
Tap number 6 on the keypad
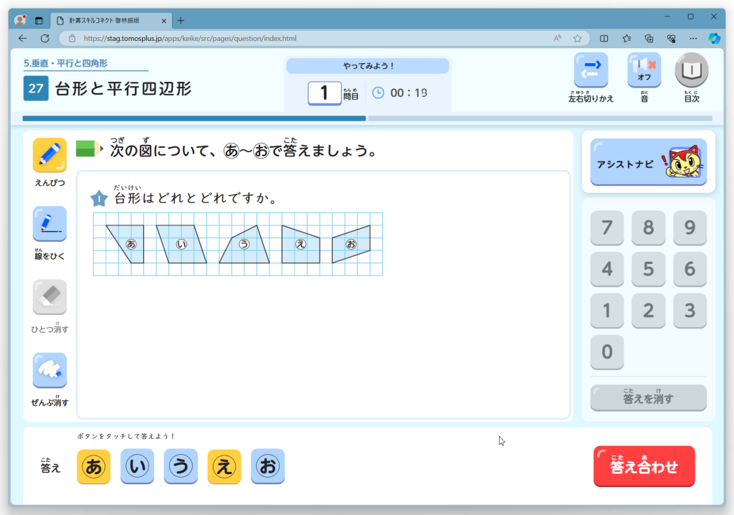690,269
